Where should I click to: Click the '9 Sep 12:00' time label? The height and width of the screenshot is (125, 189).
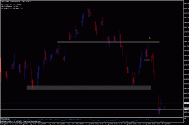80,124
